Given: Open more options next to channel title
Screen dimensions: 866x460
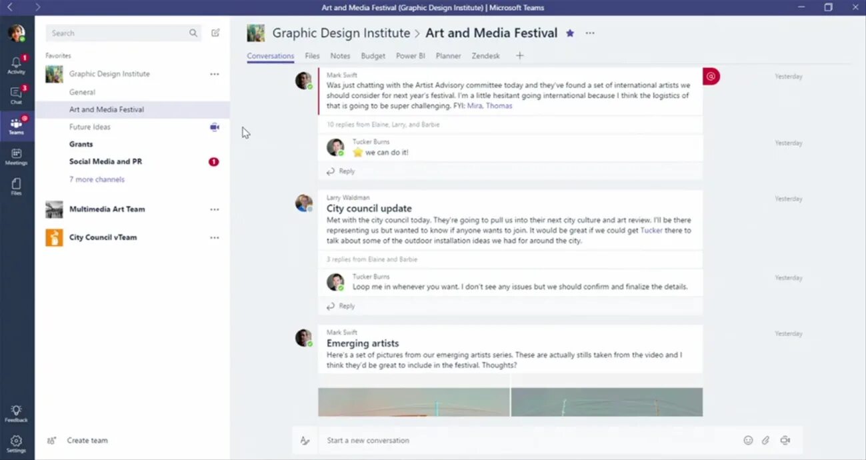Looking at the screenshot, I should pyautogui.click(x=590, y=33).
